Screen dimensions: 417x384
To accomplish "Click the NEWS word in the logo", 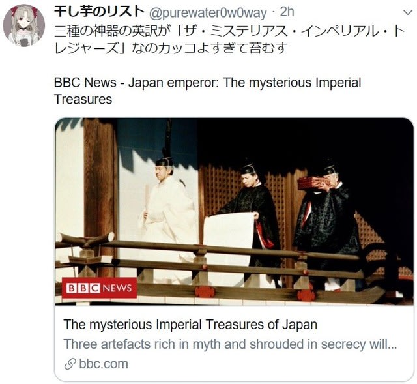I will (117, 288).
